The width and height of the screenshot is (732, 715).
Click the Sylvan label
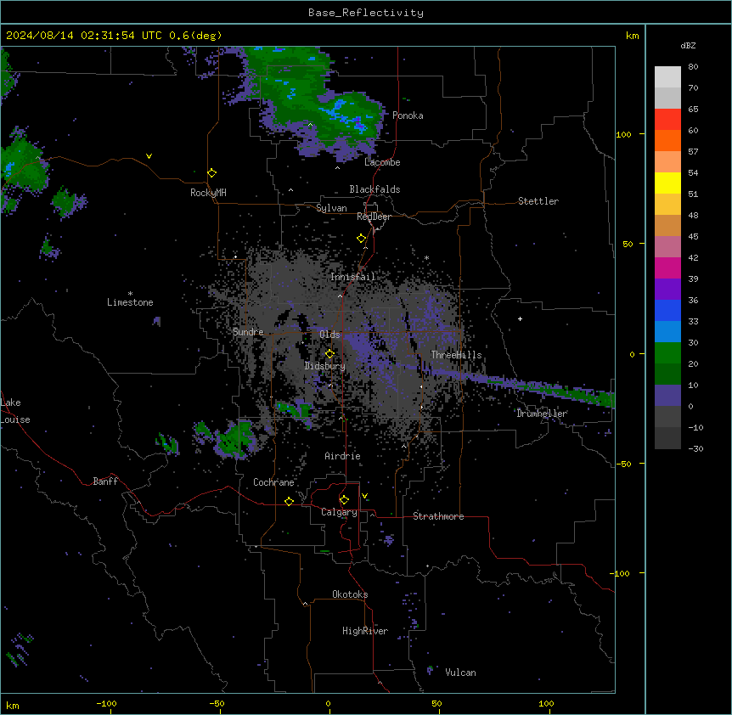[x=331, y=208]
